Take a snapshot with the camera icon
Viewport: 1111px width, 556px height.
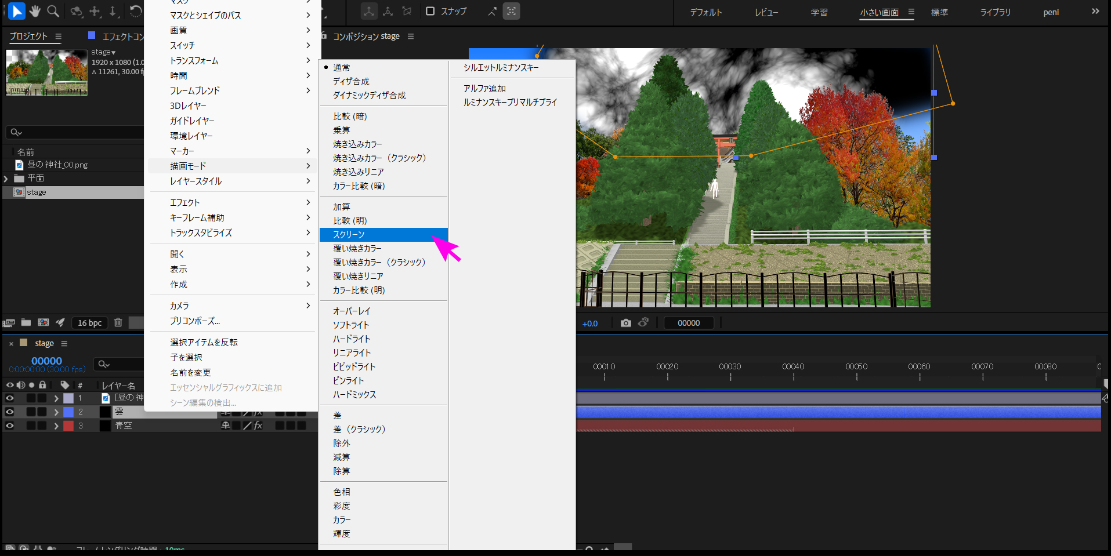click(625, 323)
